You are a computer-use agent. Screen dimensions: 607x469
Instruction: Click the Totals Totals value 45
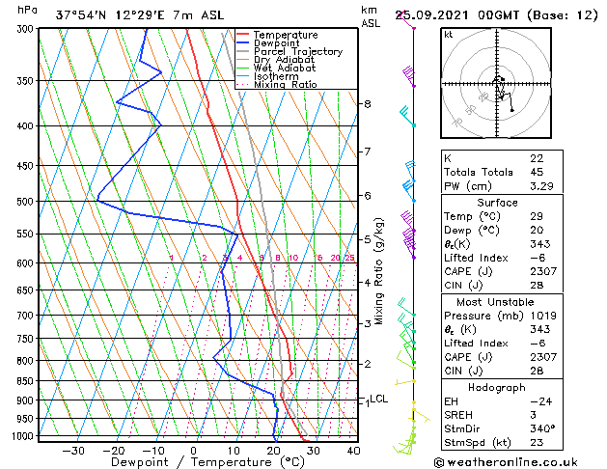[537, 172]
